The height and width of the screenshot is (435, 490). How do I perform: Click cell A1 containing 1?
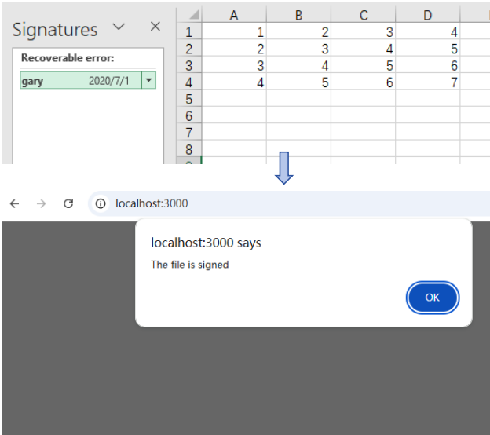(234, 32)
